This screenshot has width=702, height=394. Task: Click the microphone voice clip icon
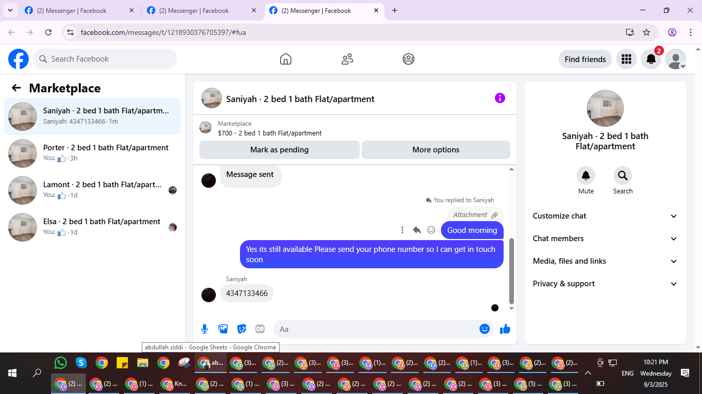(205, 329)
